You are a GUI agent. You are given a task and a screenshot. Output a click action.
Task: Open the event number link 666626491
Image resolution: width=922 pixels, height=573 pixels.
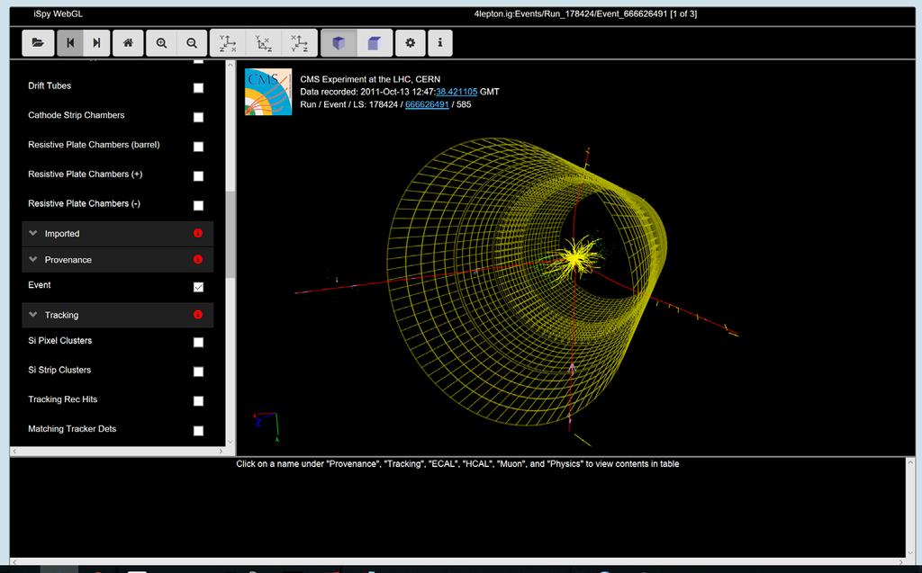pos(427,104)
